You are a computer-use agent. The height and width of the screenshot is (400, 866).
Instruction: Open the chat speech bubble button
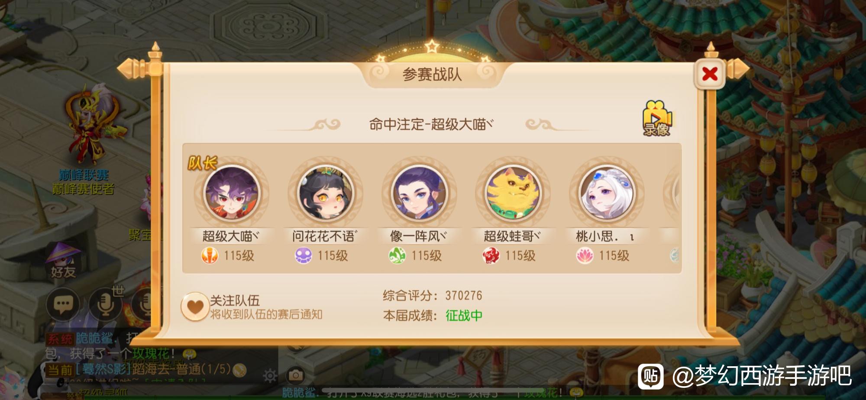(x=63, y=304)
